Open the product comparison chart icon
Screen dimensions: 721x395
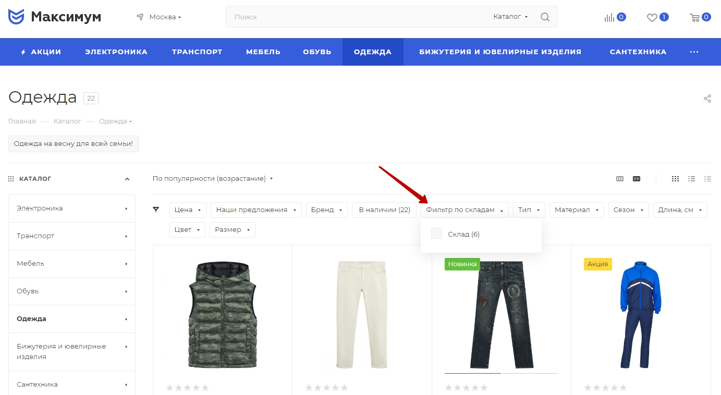coord(609,17)
